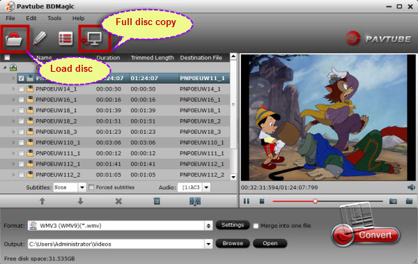This screenshot has height=264, width=418.
Task: Open the Output path dropdown
Action: click(x=208, y=244)
